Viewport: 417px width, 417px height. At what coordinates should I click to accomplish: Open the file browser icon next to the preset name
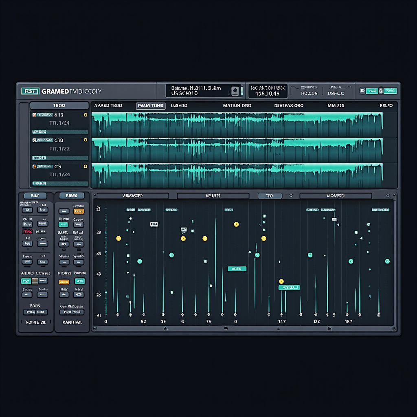(x=234, y=90)
